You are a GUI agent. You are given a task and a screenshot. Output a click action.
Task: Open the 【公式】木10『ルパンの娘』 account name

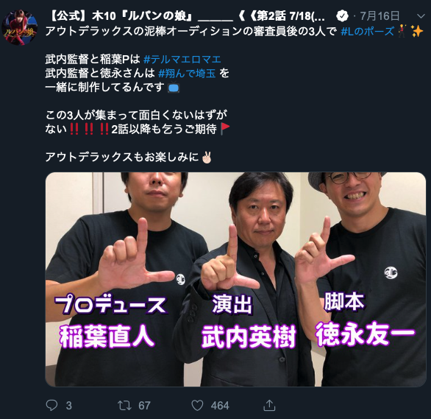(x=186, y=16)
